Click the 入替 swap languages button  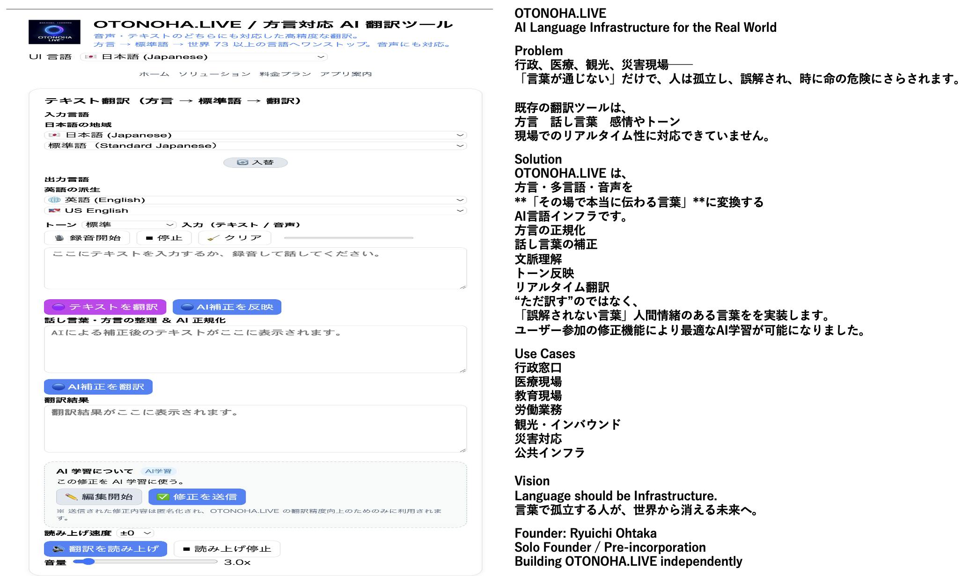(x=255, y=162)
